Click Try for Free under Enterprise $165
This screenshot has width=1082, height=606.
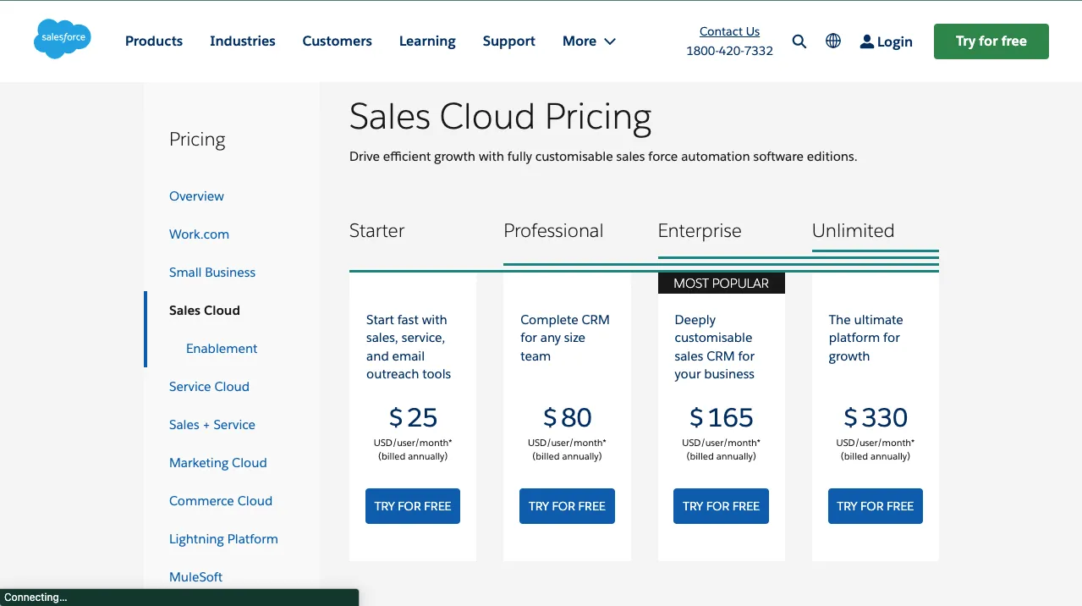pos(722,506)
